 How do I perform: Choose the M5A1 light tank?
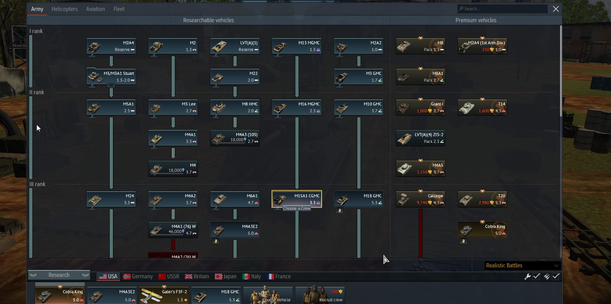pyautogui.click(x=111, y=108)
